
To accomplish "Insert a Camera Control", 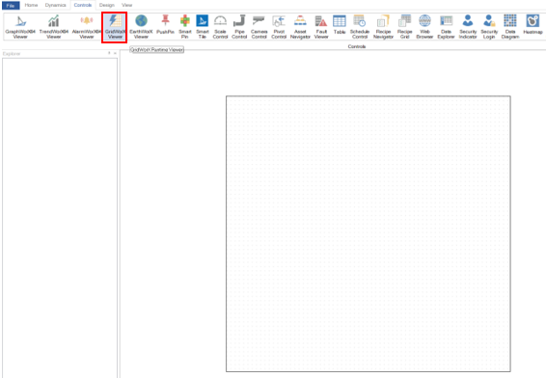I will point(259,27).
